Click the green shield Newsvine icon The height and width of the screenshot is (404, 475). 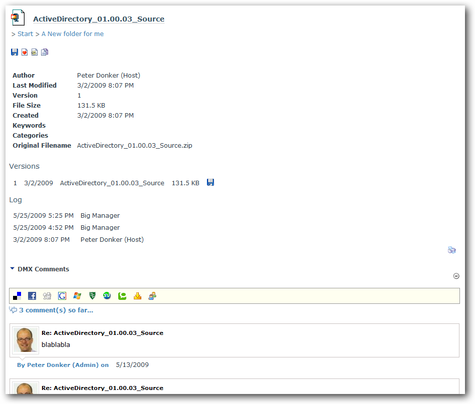tap(92, 296)
